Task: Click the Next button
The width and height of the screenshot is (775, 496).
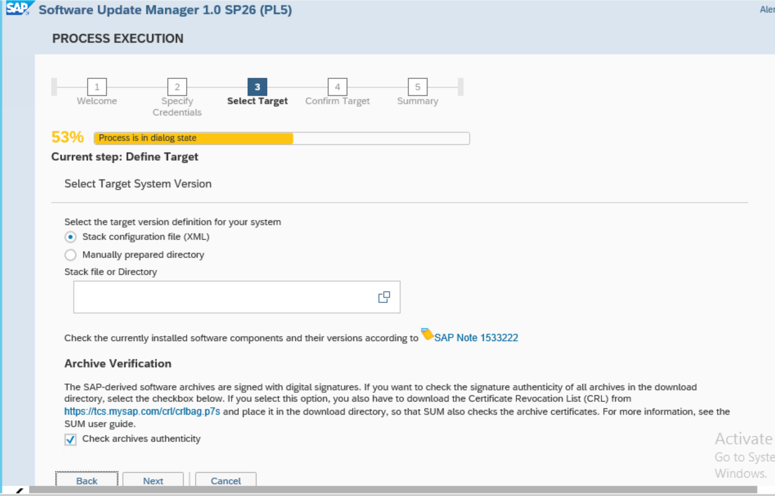Action: tap(153, 480)
